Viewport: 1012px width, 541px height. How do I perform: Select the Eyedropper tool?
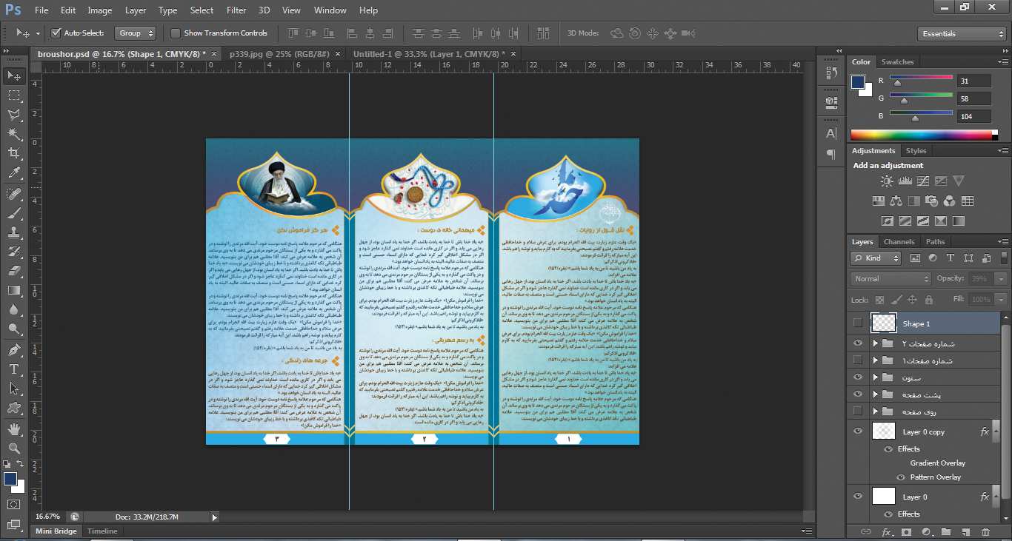pyautogui.click(x=13, y=173)
